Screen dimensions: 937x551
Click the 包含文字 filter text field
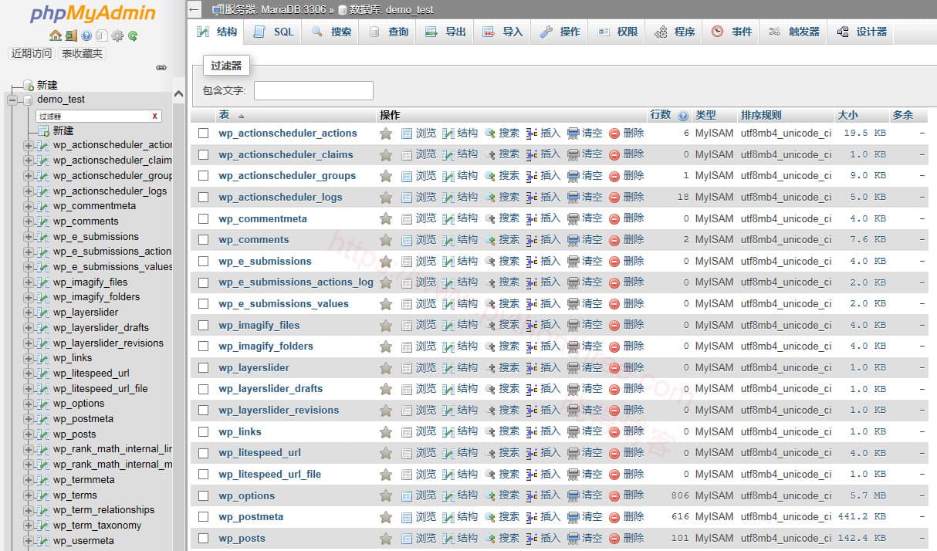pos(313,91)
